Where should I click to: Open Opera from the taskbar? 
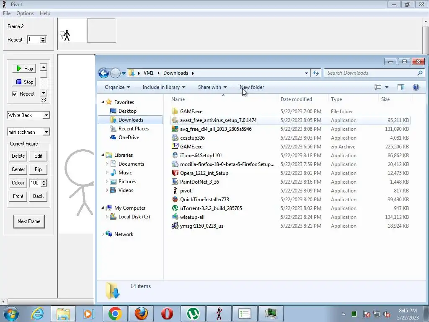[167, 314]
